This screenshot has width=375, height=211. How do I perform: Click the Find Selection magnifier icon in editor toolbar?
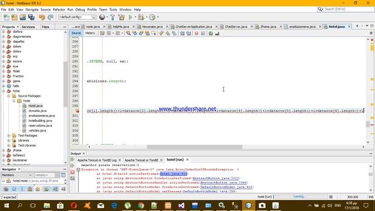click(128, 33)
